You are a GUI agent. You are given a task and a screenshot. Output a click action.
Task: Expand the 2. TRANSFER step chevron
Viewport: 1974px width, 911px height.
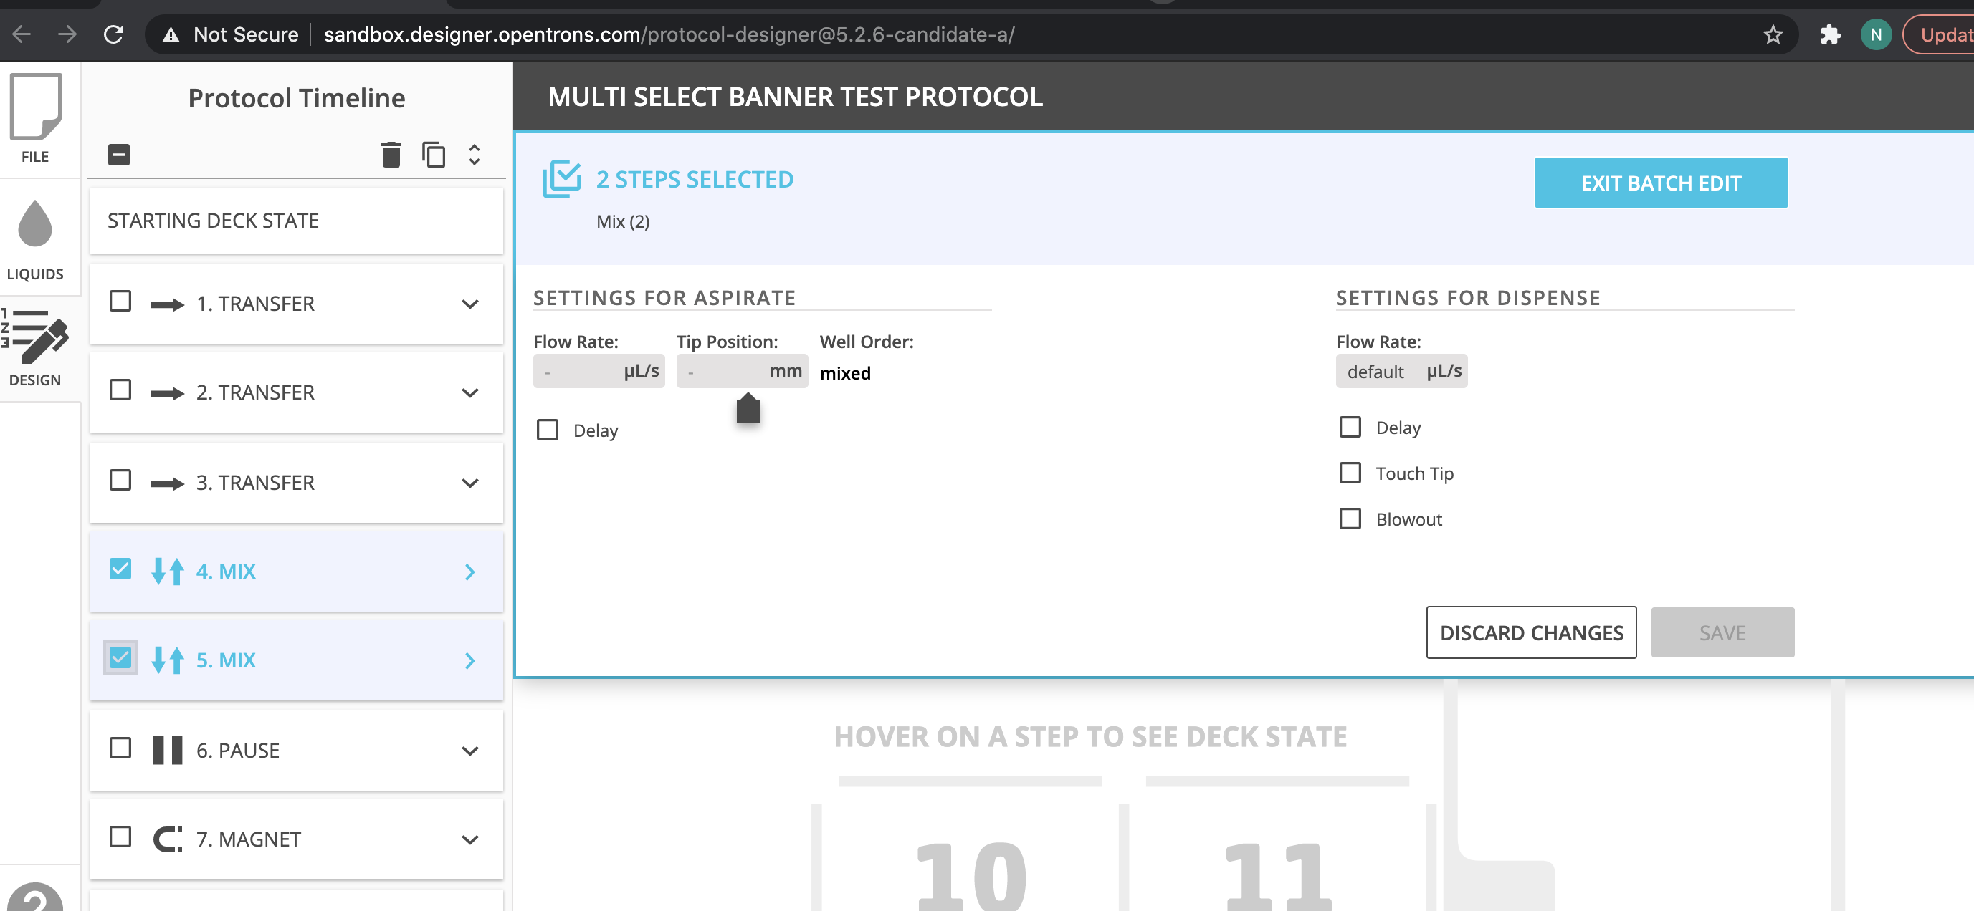pyautogui.click(x=469, y=392)
